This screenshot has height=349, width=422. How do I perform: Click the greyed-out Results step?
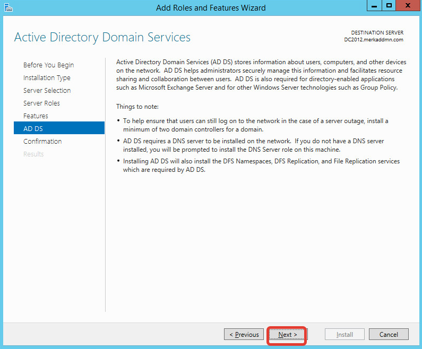(x=33, y=154)
